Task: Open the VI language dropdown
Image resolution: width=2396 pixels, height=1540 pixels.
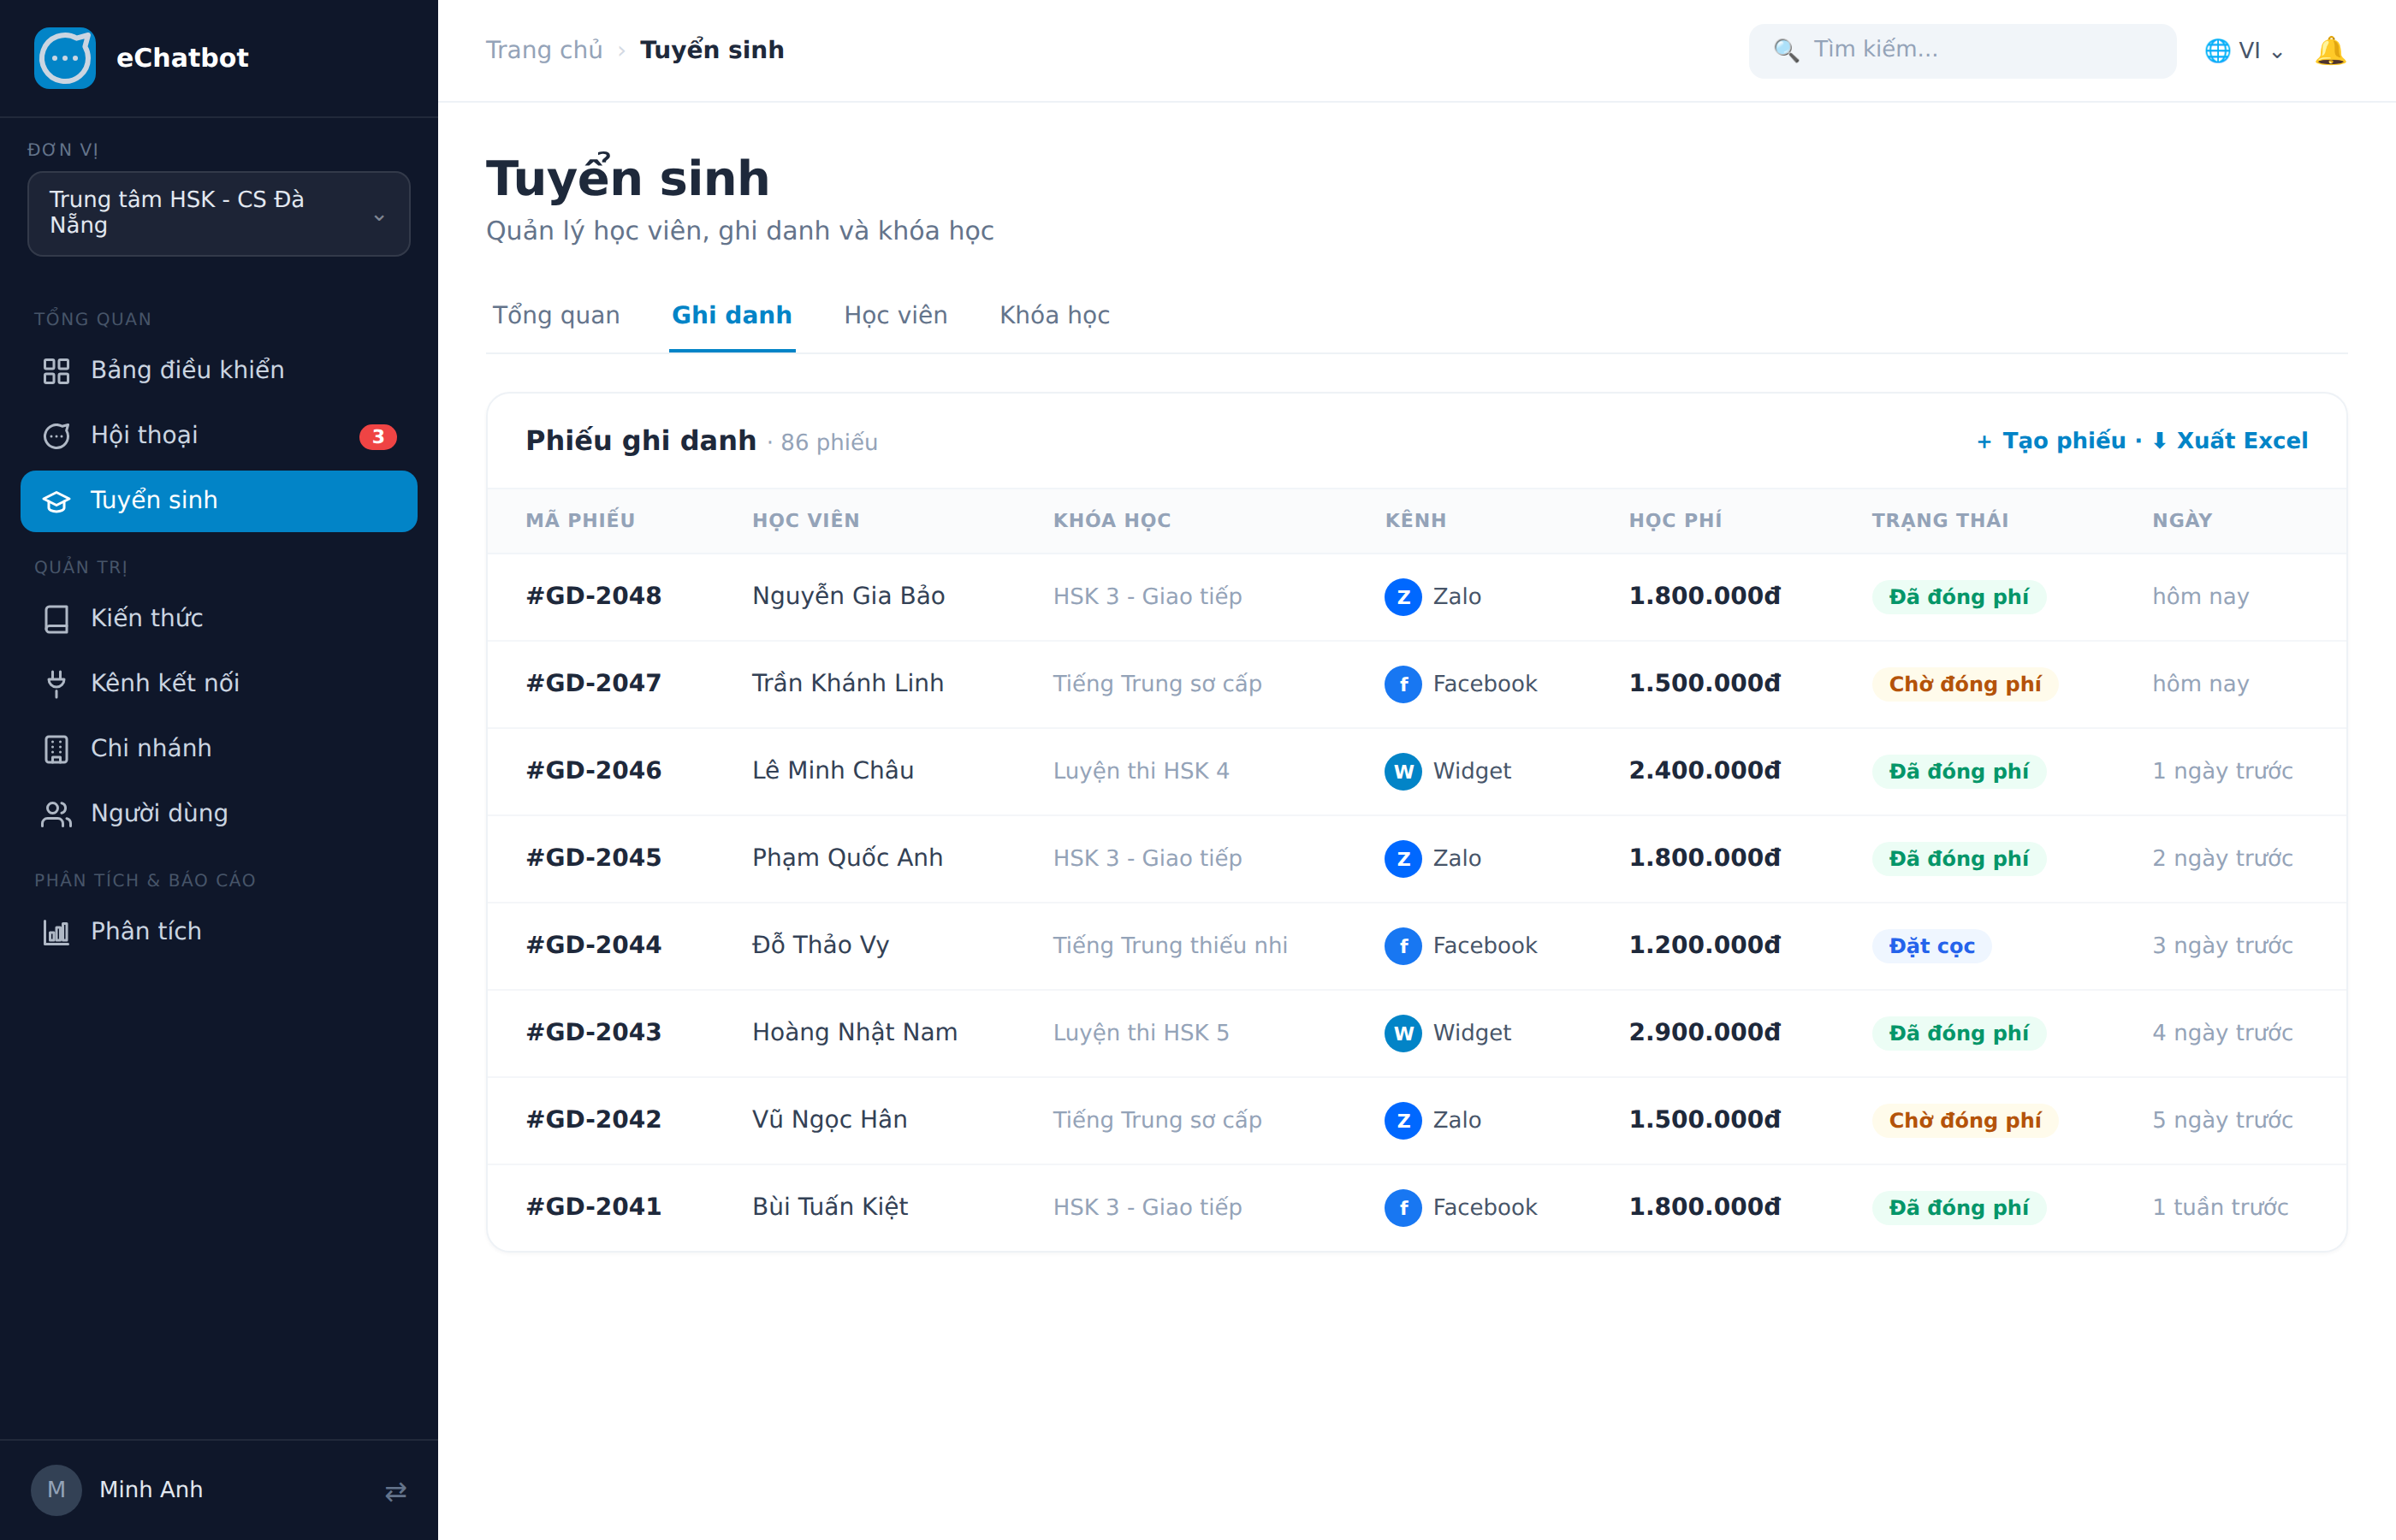Action: (2244, 50)
